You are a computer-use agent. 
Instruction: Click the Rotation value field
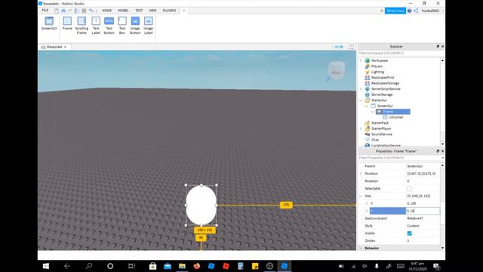click(423, 181)
